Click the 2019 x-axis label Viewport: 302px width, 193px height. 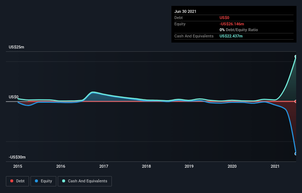click(x=189, y=166)
